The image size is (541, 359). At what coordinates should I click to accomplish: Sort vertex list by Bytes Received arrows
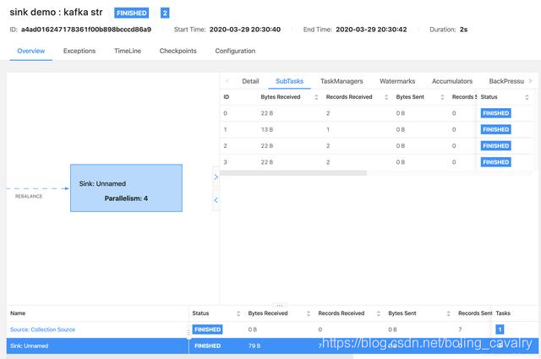coord(308,313)
